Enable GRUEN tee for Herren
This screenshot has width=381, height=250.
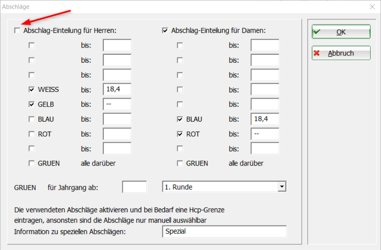[x=32, y=163]
